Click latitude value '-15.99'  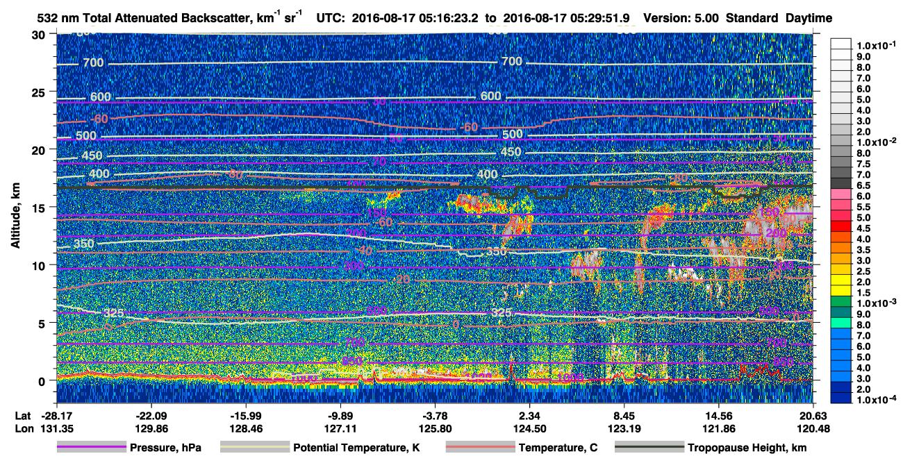[245, 416]
